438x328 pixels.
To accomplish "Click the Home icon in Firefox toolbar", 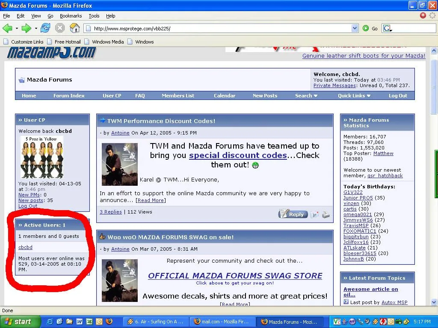I will point(75,28).
